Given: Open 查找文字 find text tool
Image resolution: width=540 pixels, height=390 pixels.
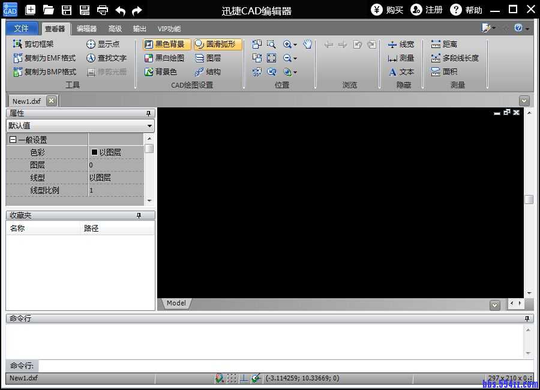Looking at the screenshot, I should pyautogui.click(x=106, y=58).
